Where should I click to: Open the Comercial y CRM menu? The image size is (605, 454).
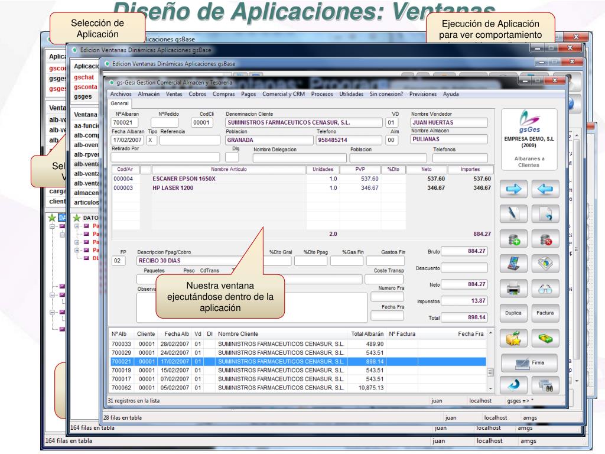pyautogui.click(x=284, y=94)
